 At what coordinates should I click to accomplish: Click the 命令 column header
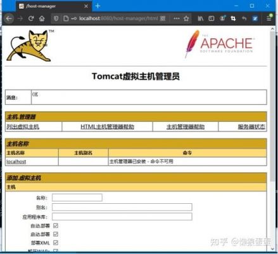point(187,153)
